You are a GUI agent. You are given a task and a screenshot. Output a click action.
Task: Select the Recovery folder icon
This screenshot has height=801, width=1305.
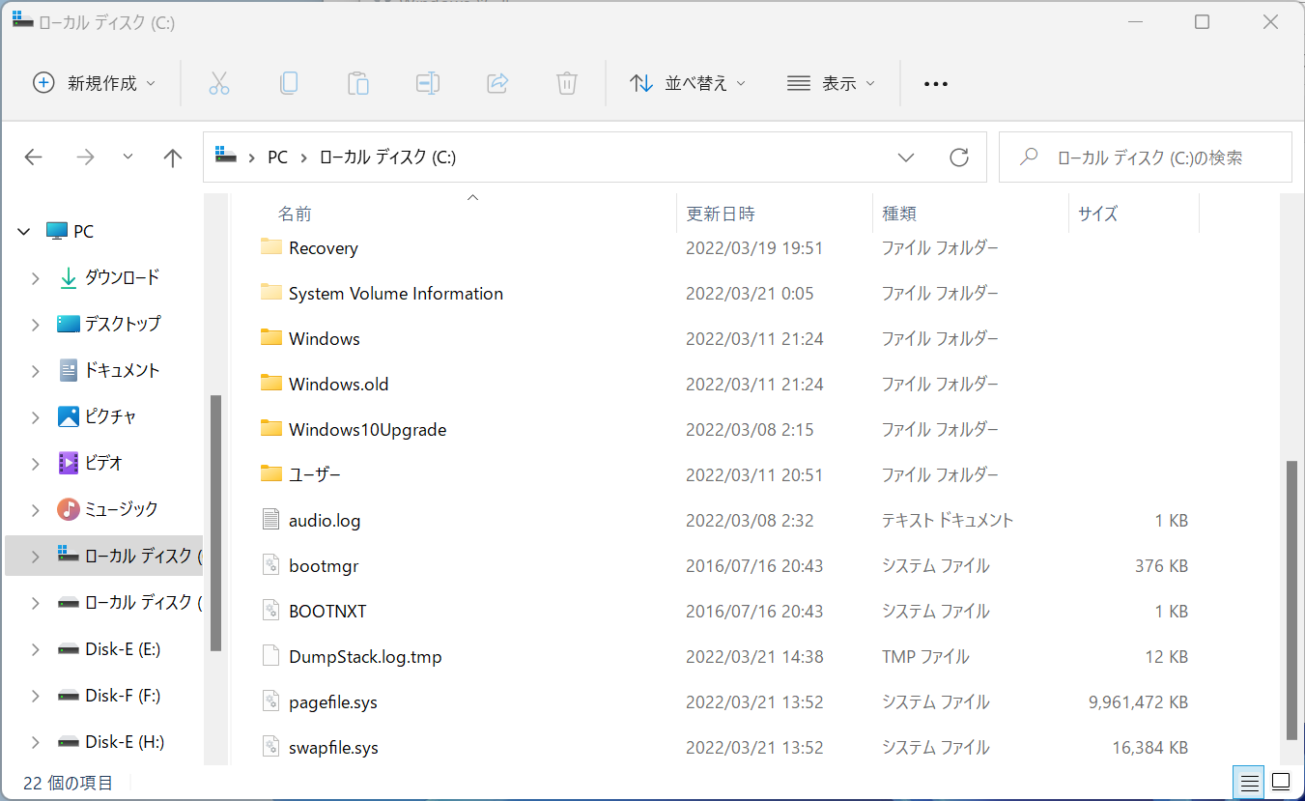tap(270, 247)
